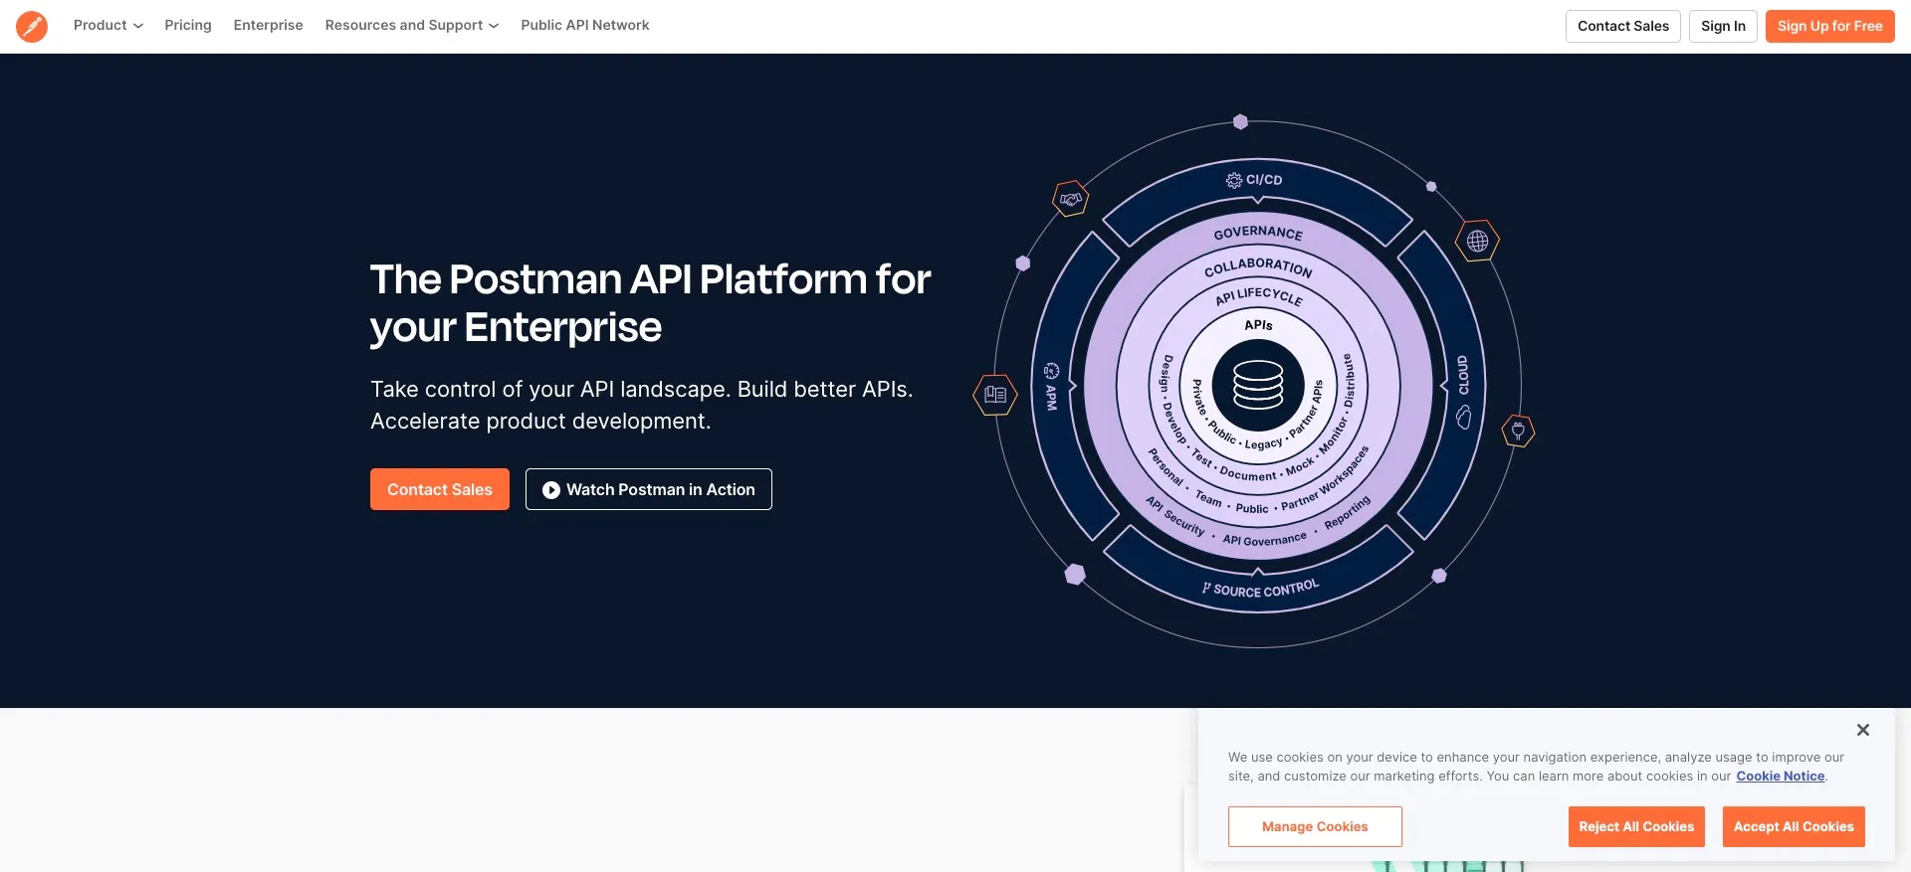Click the Postman logo icon
The width and height of the screenshot is (1911, 872).
[32, 26]
